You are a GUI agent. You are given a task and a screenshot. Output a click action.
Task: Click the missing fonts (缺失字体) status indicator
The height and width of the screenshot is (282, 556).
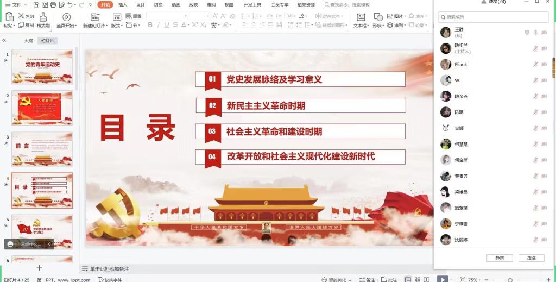coord(110,279)
